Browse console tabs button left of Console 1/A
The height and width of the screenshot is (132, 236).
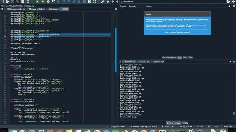tap(120, 62)
